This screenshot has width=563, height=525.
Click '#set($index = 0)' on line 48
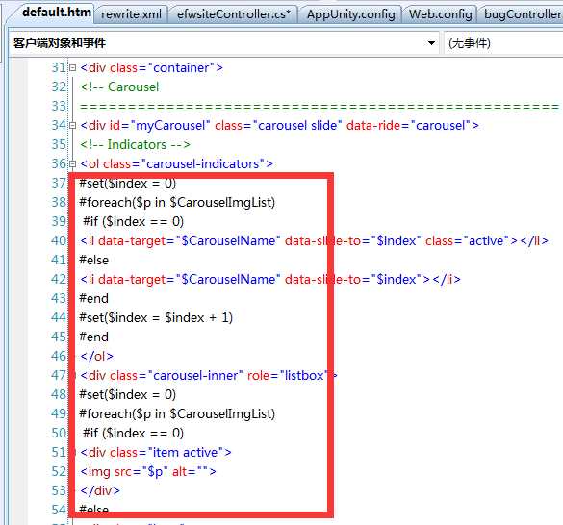pyautogui.click(x=127, y=394)
